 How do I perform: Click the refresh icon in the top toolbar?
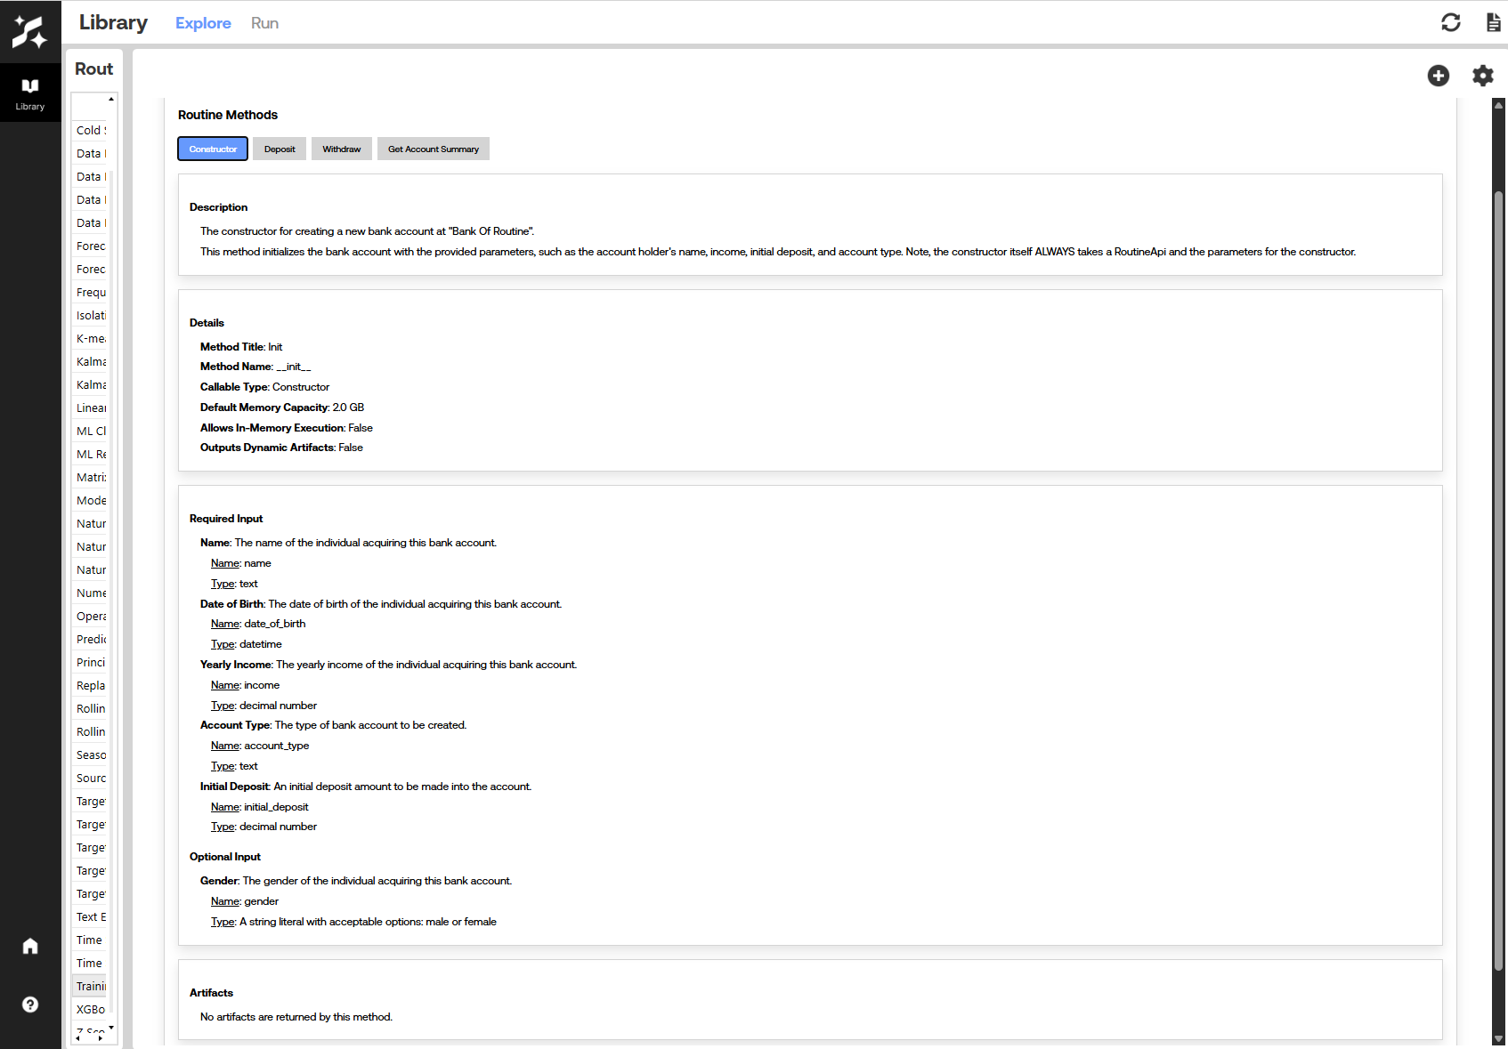click(1451, 22)
